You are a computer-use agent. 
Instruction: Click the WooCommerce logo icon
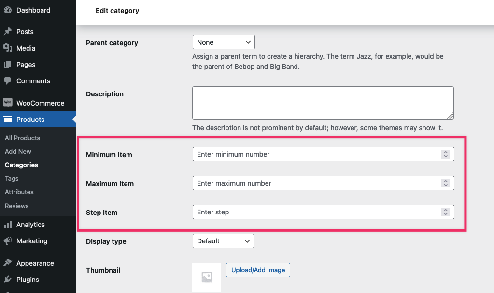click(8, 103)
